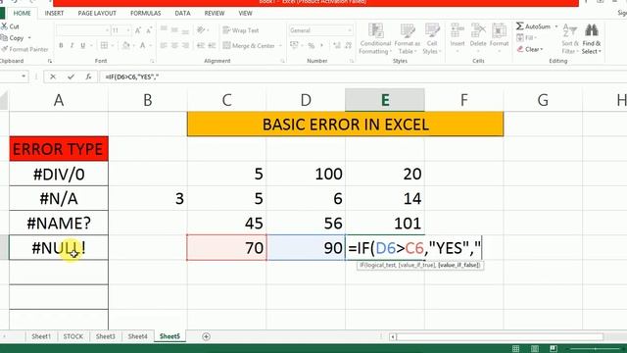Add a new sheet with plus button
Screen dimensions: 627x353
206,336
